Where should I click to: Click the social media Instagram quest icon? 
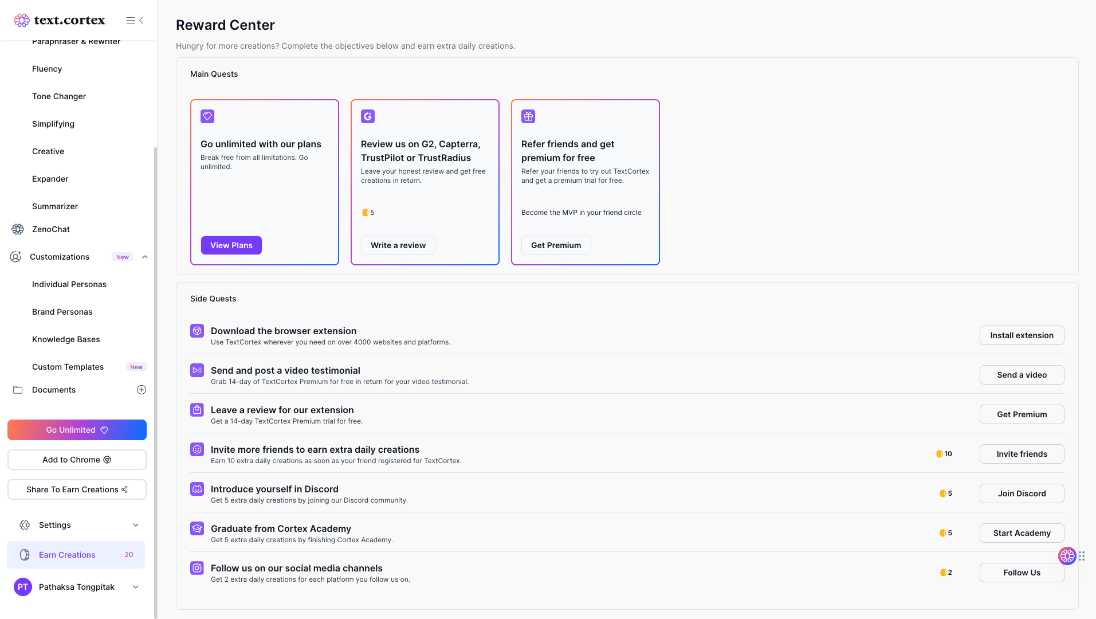pos(197,568)
